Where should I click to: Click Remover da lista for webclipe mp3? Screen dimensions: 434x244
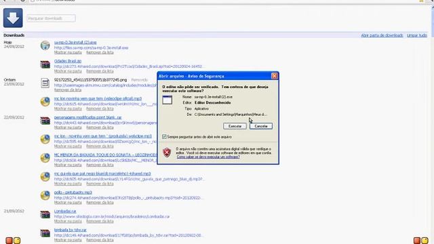(x=100, y=146)
